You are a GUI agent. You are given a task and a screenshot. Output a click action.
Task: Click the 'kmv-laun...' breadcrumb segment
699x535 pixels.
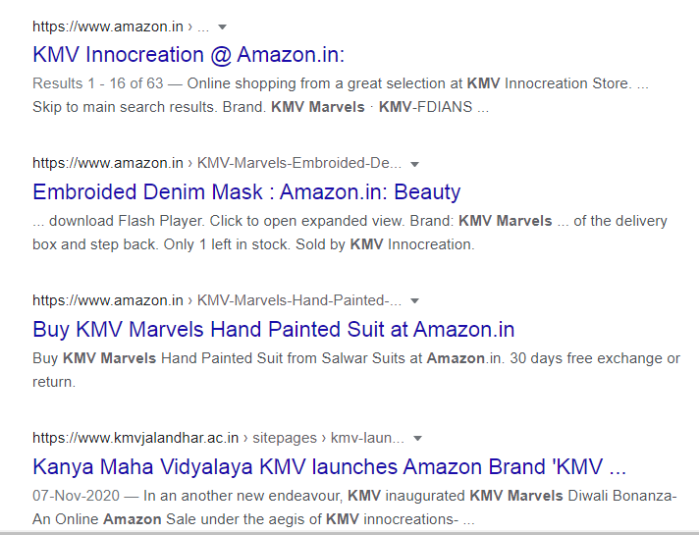(x=367, y=438)
